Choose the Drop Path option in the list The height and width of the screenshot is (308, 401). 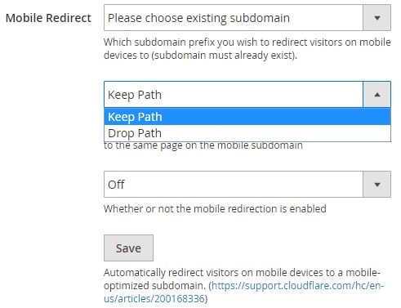point(247,133)
